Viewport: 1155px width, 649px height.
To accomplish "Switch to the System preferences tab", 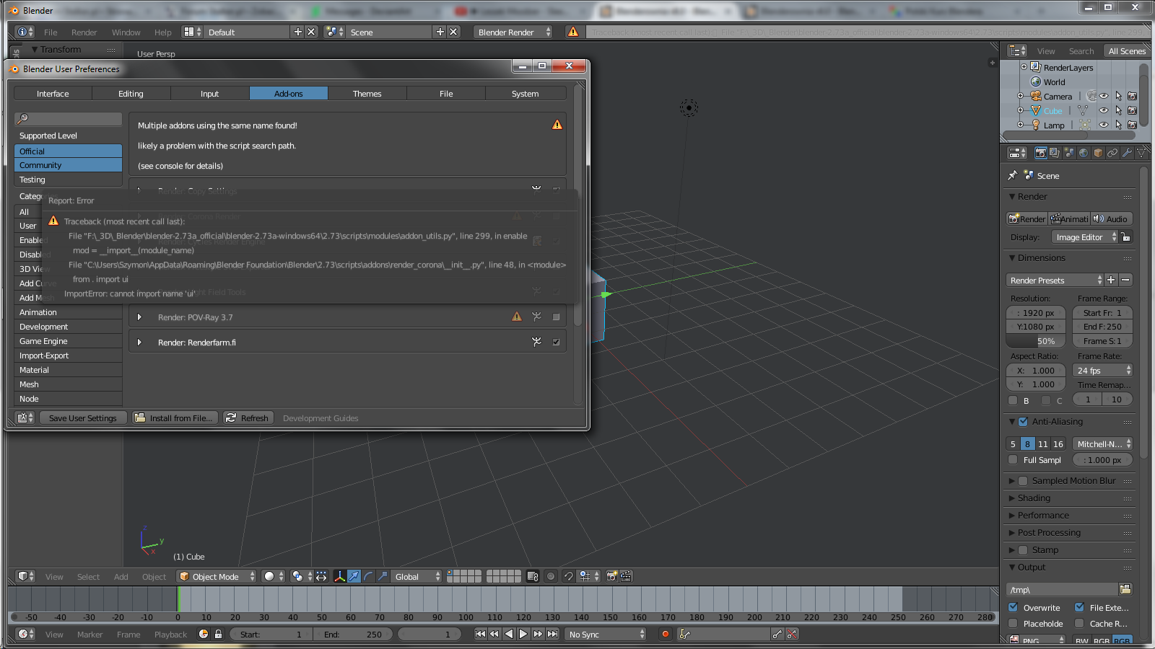I will pos(525,93).
